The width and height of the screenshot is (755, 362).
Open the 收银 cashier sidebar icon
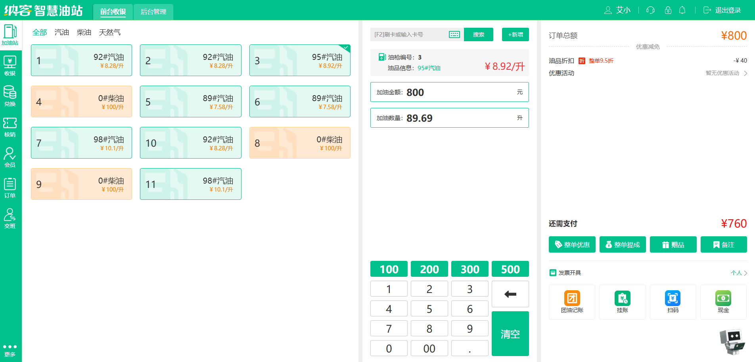[10, 65]
